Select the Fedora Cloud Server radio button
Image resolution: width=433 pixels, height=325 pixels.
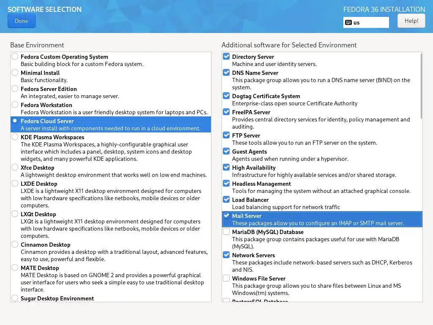pos(15,121)
